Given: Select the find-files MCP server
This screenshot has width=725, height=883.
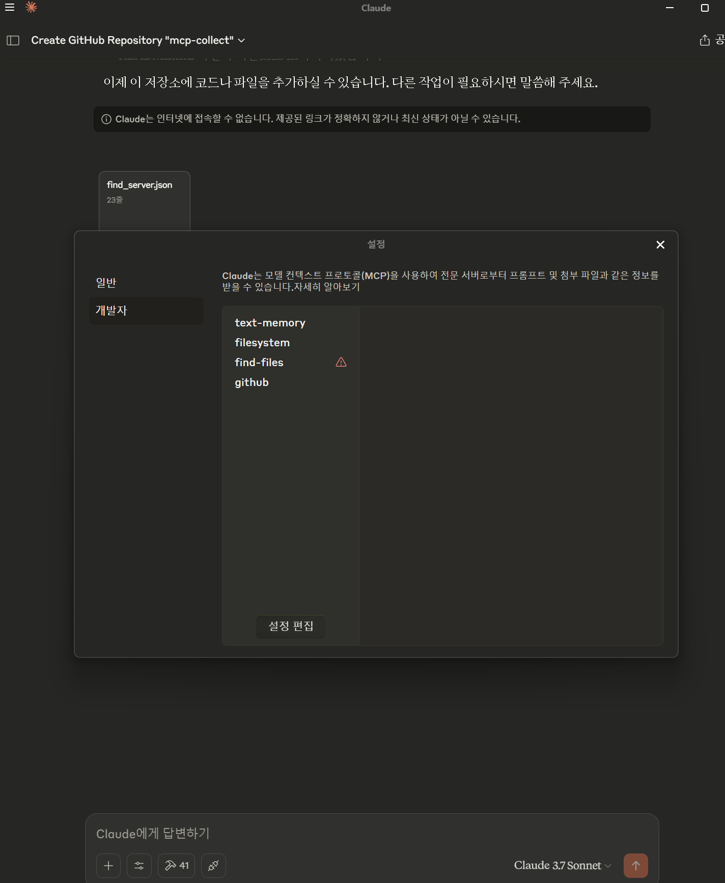Looking at the screenshot, I should pyautogui.click(x=259, y=363).
